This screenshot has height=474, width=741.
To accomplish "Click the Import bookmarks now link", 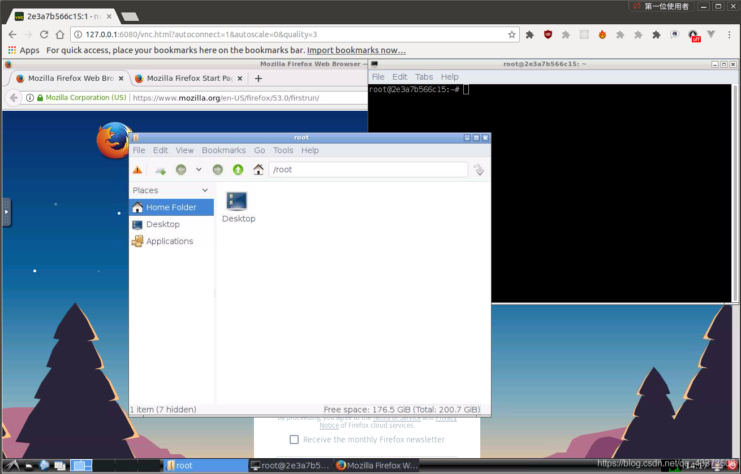I will tap(356, 50).
